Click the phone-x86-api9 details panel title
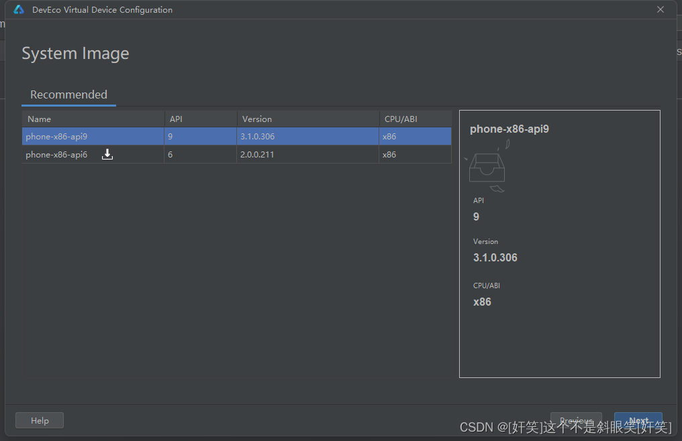682x441 pixels. 509,129
